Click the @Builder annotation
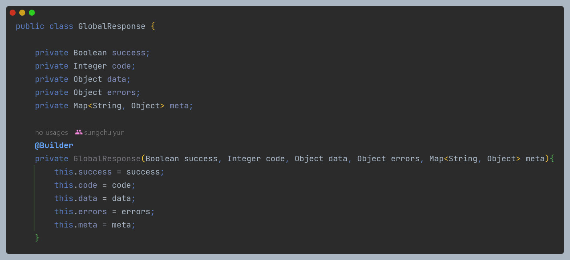570x260 pixels. point(54,145)
